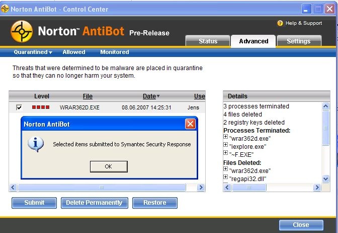Open the Help & Support link
Viewport: 338px width, 233px height.
click(303, 23)
